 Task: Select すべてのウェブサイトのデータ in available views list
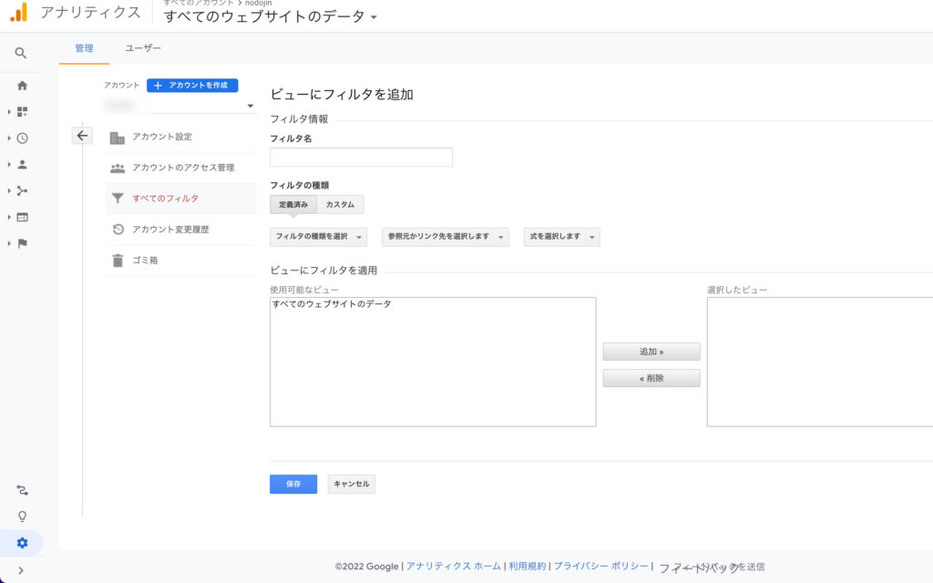click(x=332, y=304)
